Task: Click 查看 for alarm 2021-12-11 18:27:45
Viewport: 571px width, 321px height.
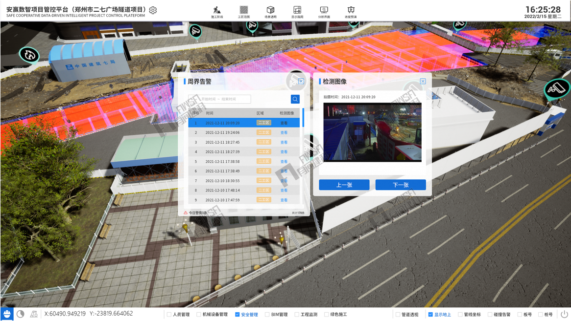Action: 284,142
